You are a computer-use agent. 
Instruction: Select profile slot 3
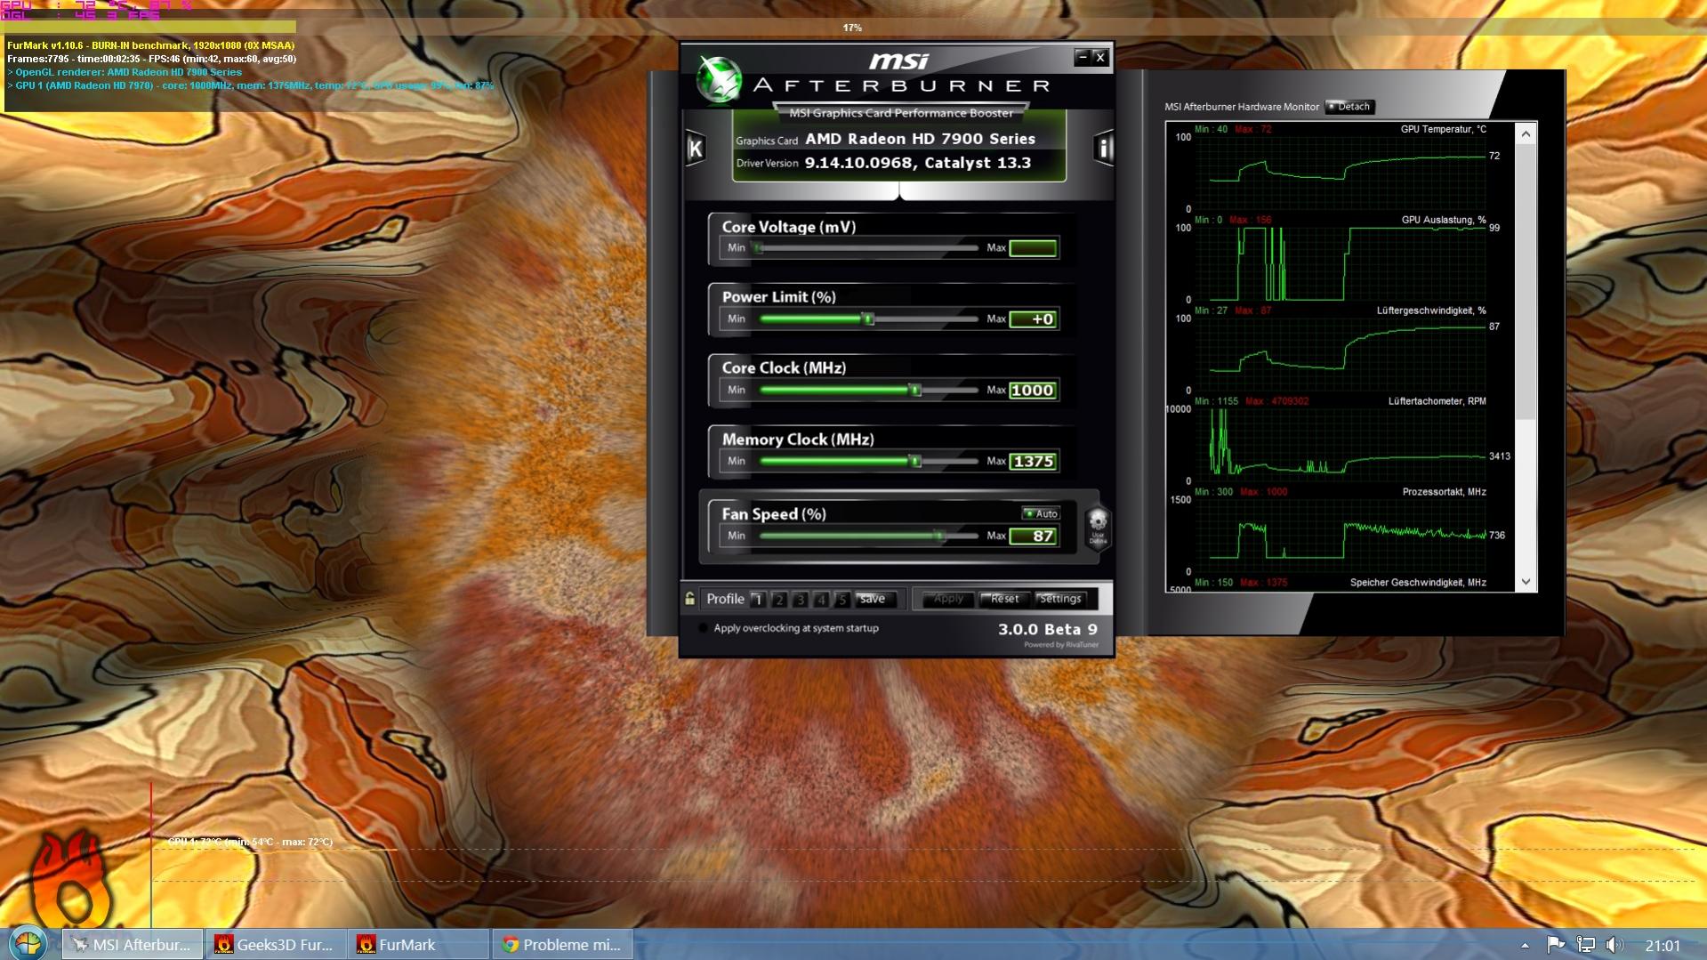[800, 600]
